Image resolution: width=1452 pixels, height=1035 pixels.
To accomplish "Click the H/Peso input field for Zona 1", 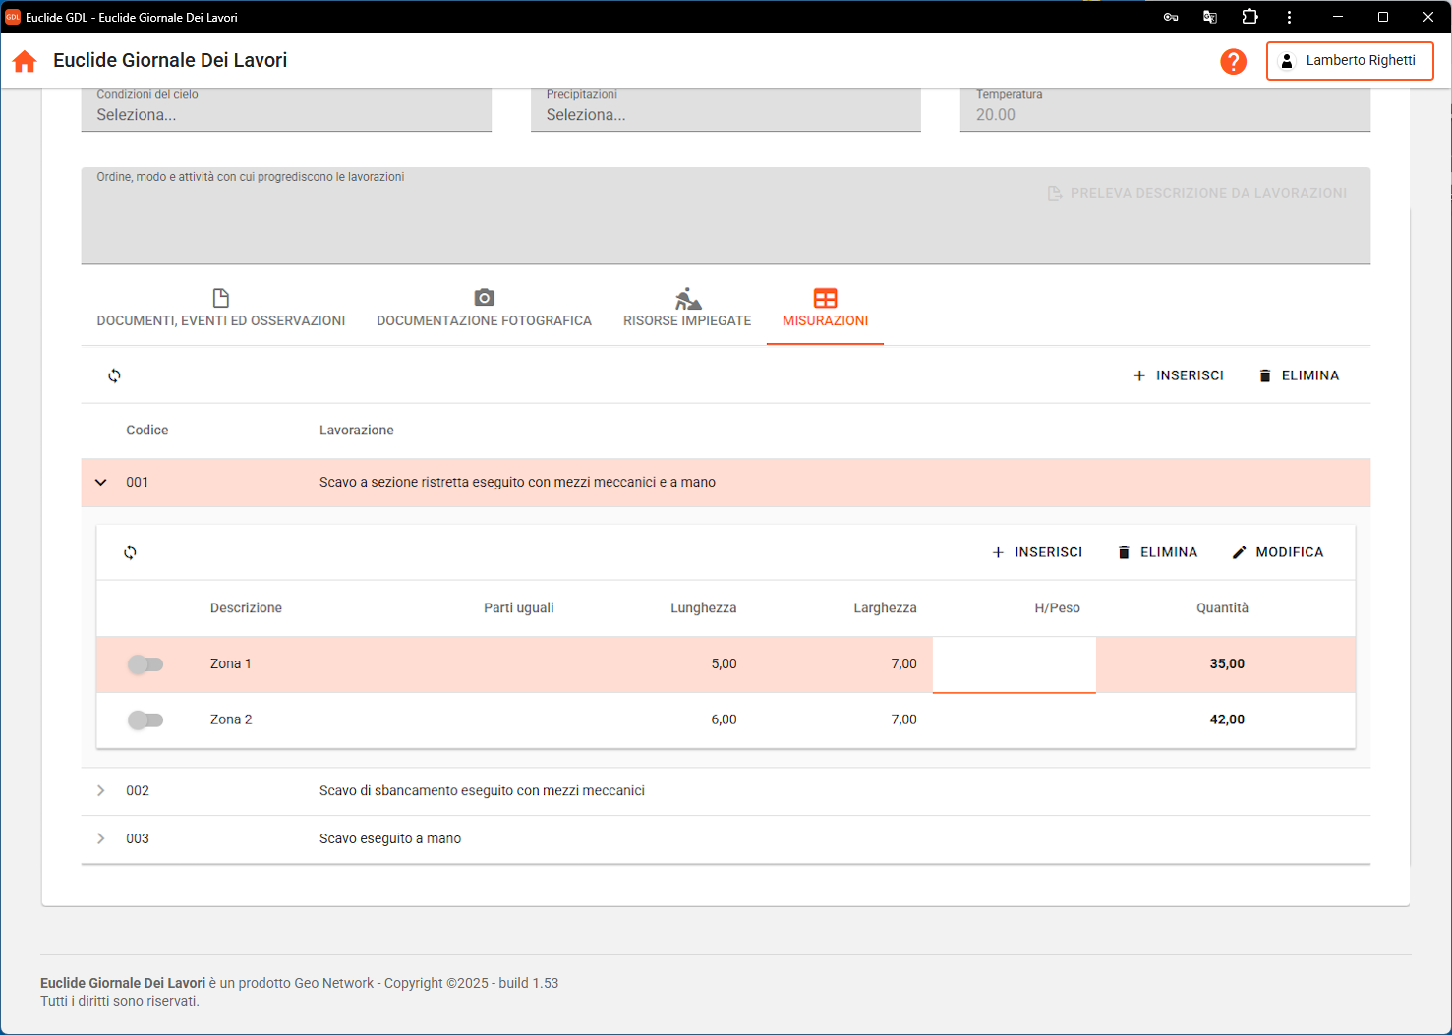I will coord(1014,664).
